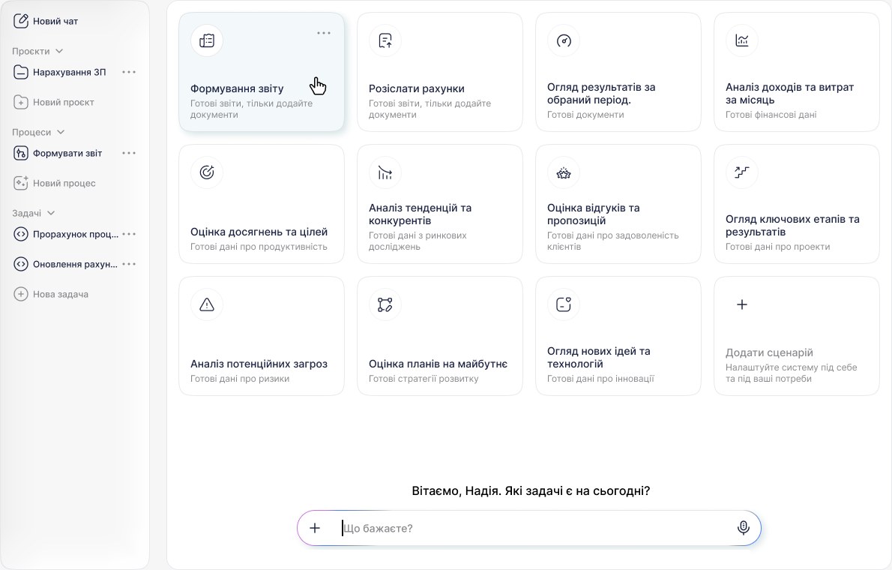Image resolution: width=892 pixels, height=570 pixels.
Task: Click the Новий процес sparkle icon
Action: 21,183
